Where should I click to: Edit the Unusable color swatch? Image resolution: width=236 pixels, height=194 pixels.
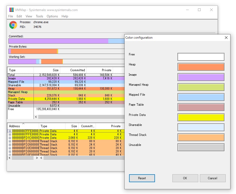point(201,147)
